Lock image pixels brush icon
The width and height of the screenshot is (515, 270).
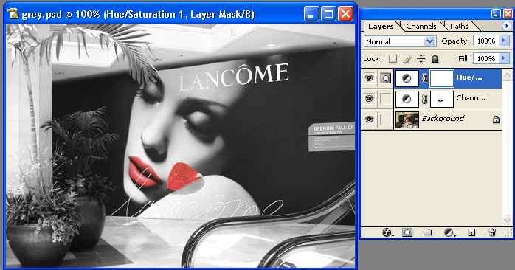[x=407, y=59]
